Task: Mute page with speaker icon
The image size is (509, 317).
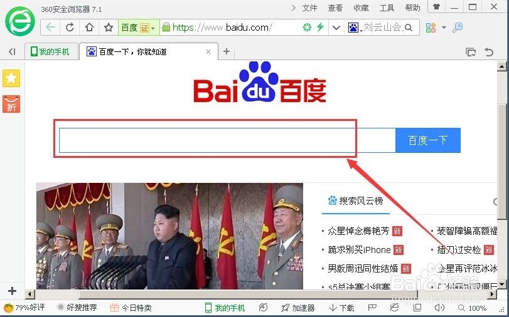Action: pyautogui.click(x=439, y=307)
